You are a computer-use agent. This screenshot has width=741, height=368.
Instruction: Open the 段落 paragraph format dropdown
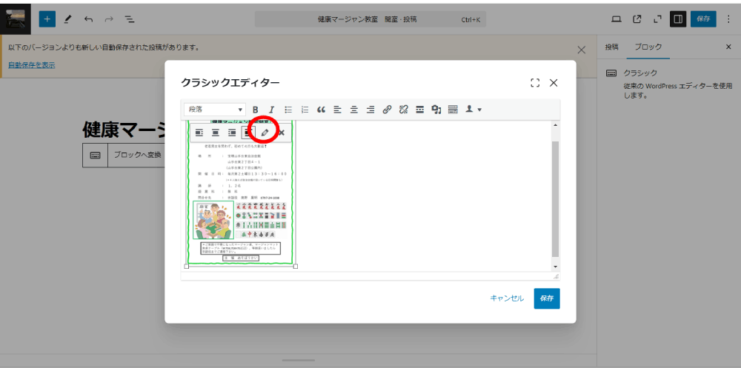[215, 110]
